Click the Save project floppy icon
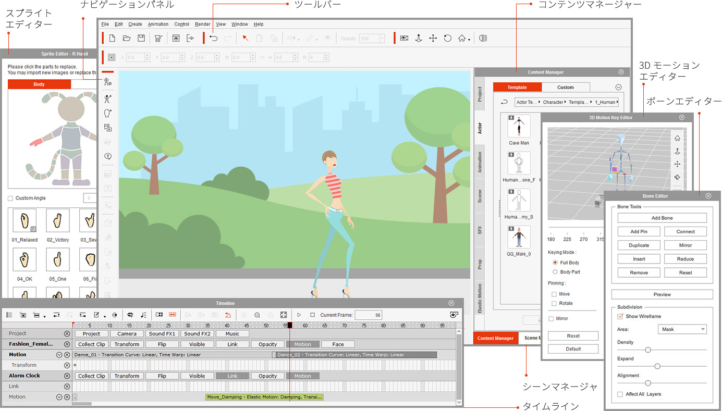The image size is (722, 411). coord(141,38)
